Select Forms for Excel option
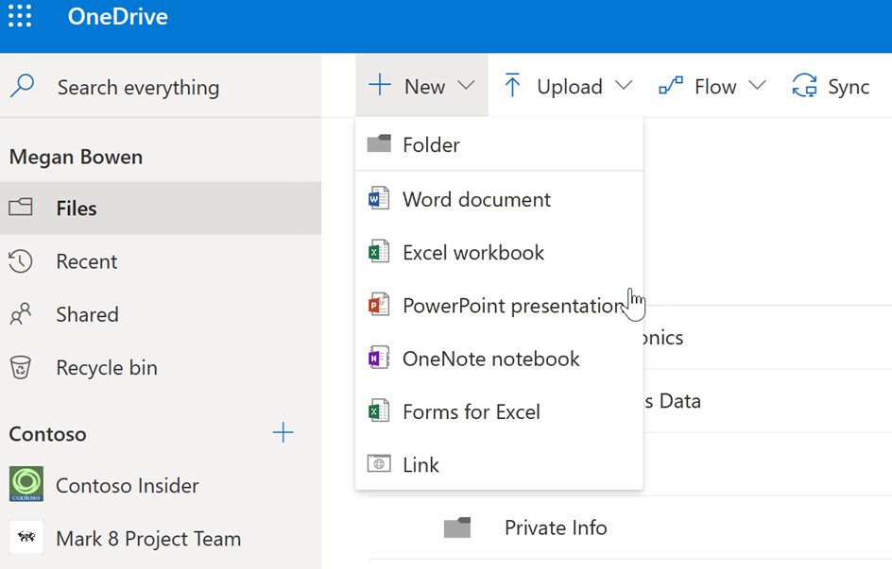Viewport: 892px width, 569px height. [500, 411]
